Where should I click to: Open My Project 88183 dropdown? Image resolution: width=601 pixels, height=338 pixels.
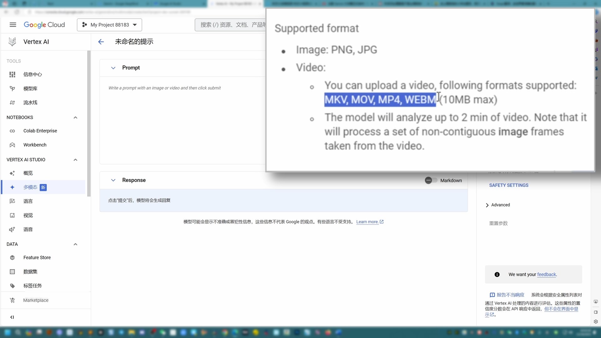[x=110, y=25]
